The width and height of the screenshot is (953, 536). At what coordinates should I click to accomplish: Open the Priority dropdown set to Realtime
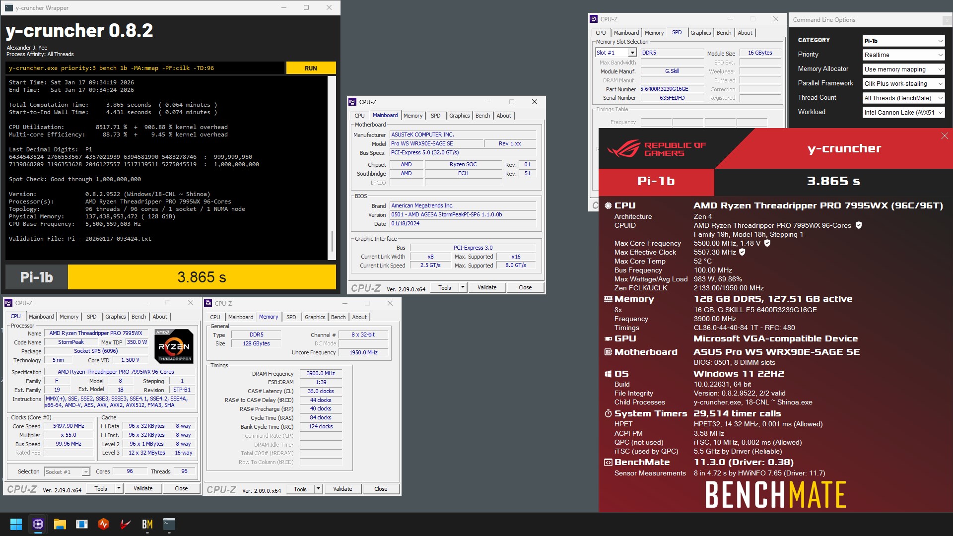click(x=903, y=55)
